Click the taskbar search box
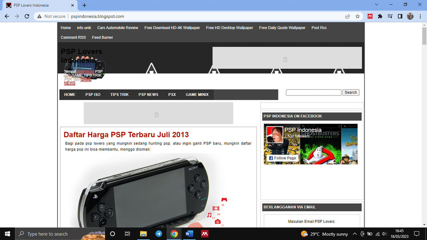427x240 pixels. point(60,234)
